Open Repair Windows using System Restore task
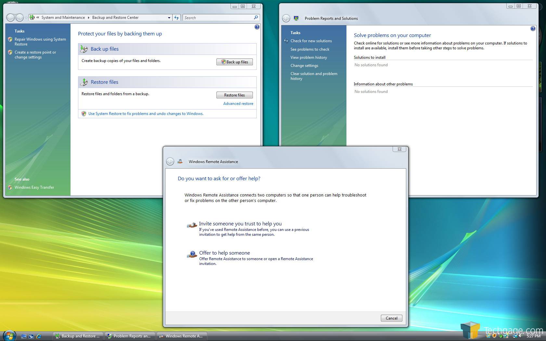Screen dimensions: 546x341 click(x=40, y=42)
